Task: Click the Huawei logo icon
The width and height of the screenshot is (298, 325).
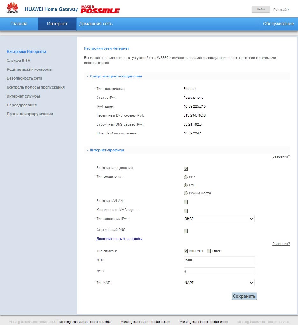Action: [x=12, y=8]
